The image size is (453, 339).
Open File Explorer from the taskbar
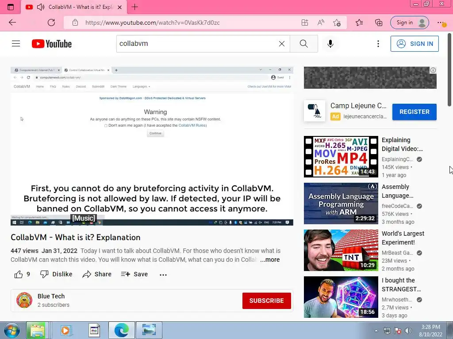coord(37,330)
